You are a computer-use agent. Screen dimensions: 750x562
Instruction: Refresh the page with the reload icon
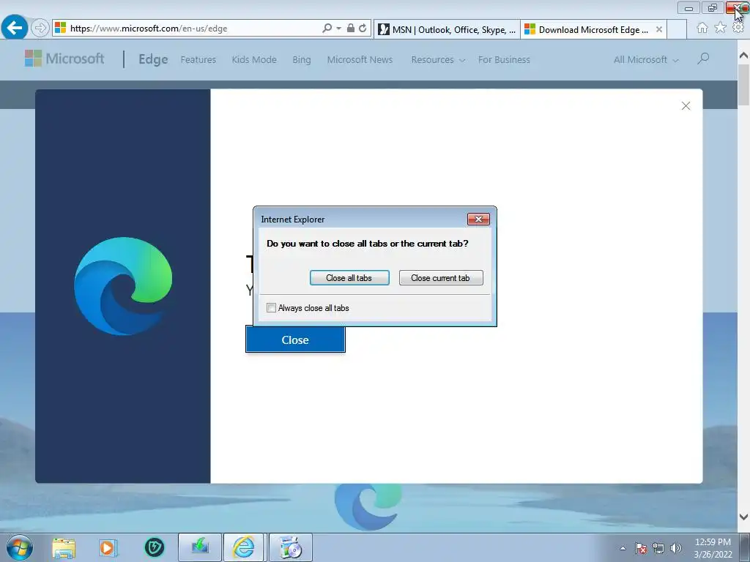[363, 29]
